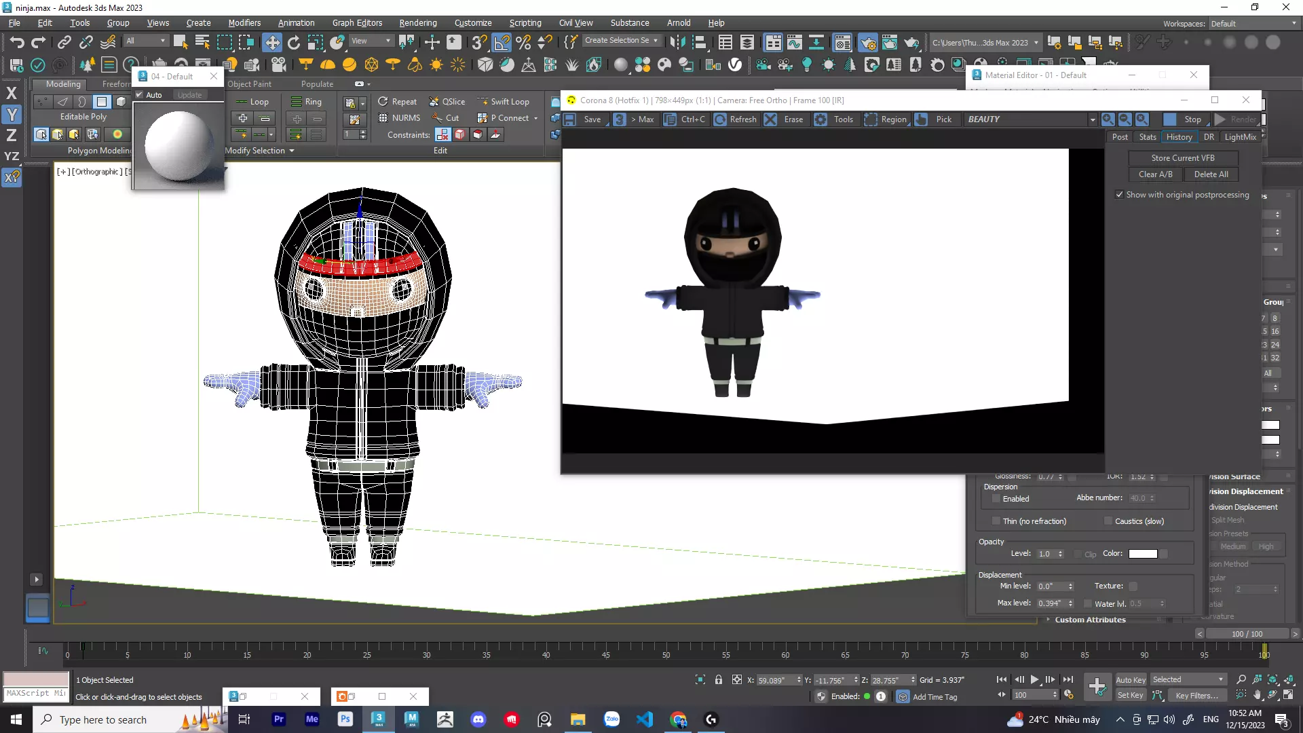Open the Render Setup teapot icon
1303x733 pixels.
(x=868, y=43)
